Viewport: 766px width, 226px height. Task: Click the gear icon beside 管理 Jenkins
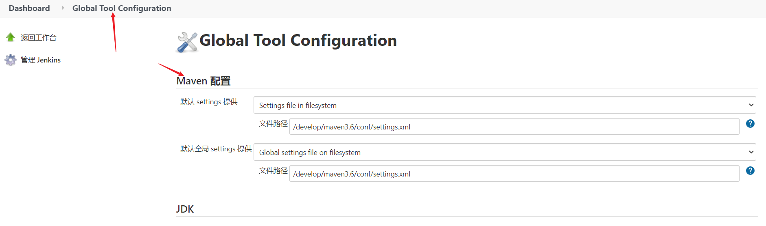point(11,60)
